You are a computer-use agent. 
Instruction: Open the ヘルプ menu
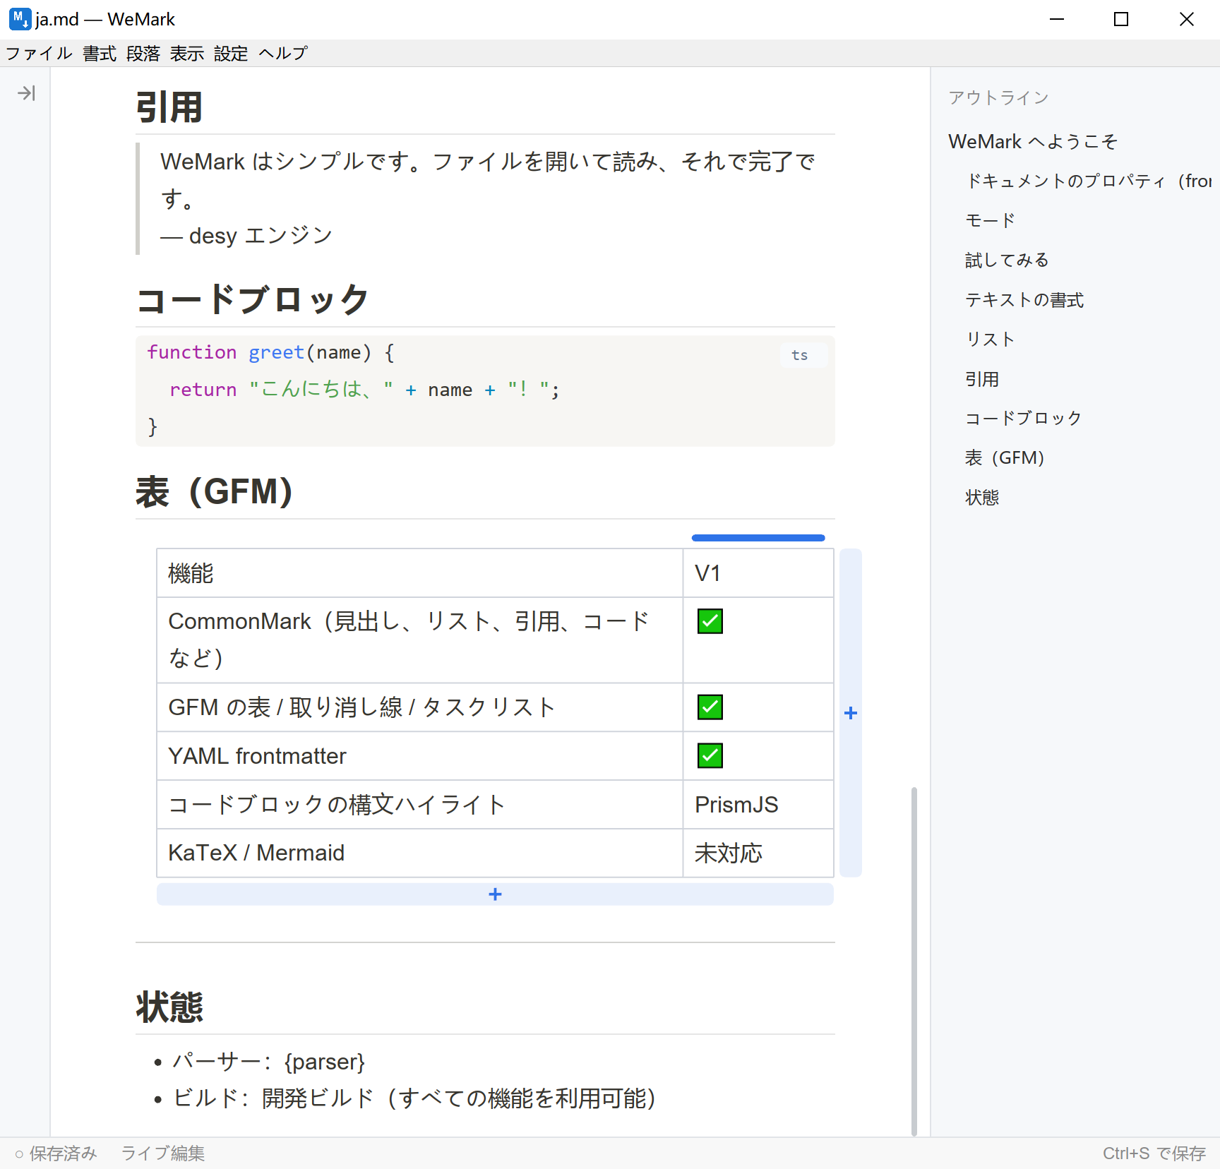point(283,54)
